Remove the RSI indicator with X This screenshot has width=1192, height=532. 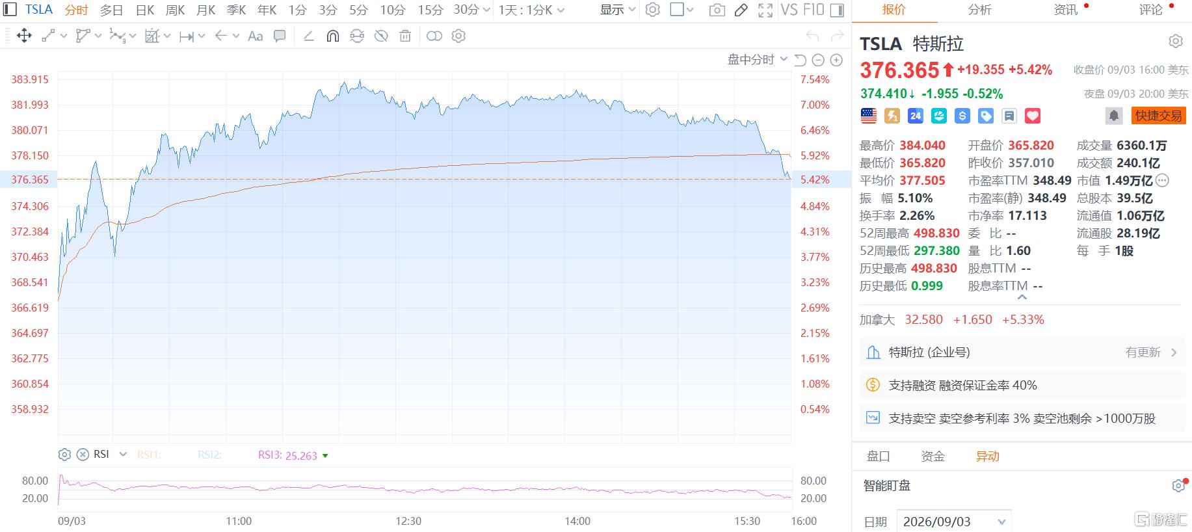(x=83, y=455)
